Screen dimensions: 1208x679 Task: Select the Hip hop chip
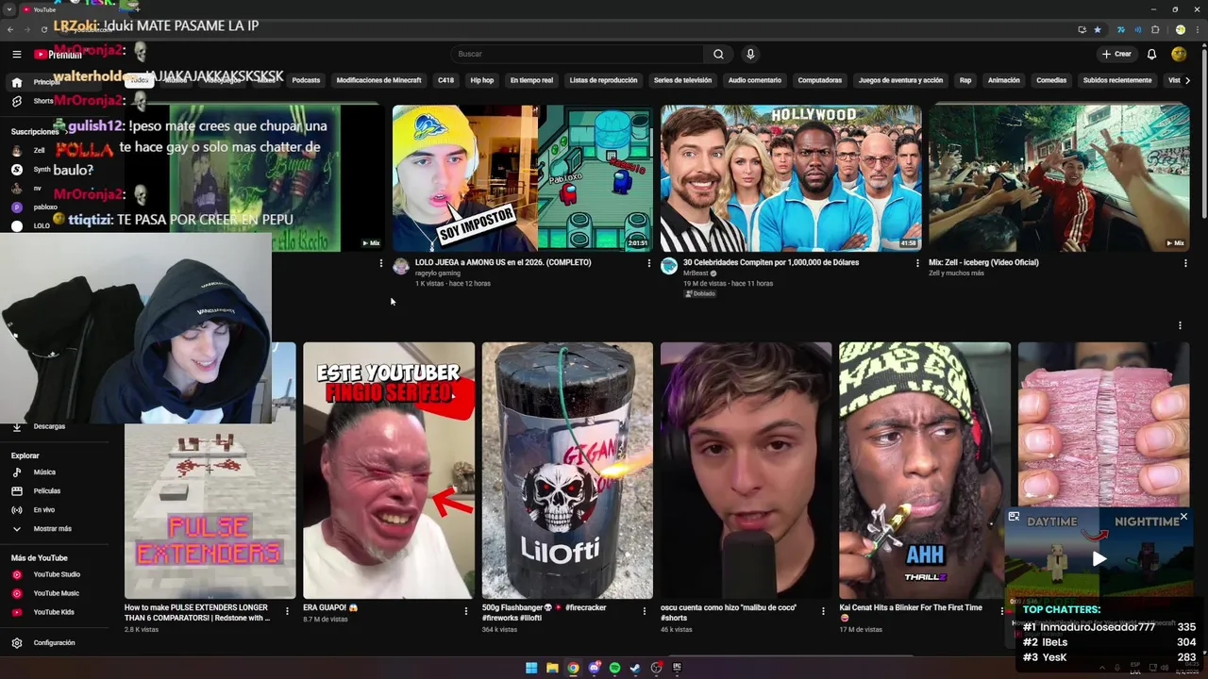(481, 80)
